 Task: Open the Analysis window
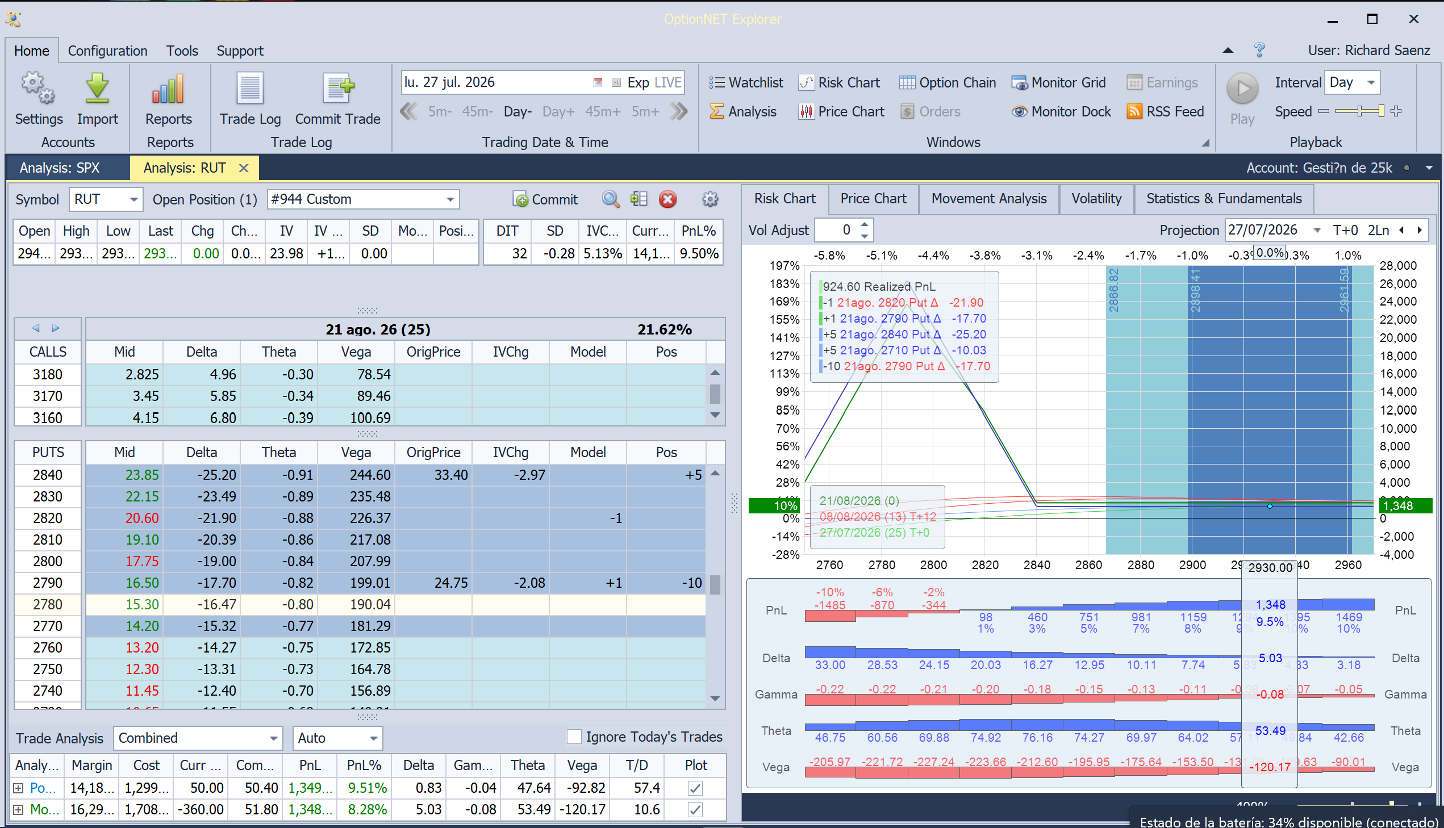[743, 111]
